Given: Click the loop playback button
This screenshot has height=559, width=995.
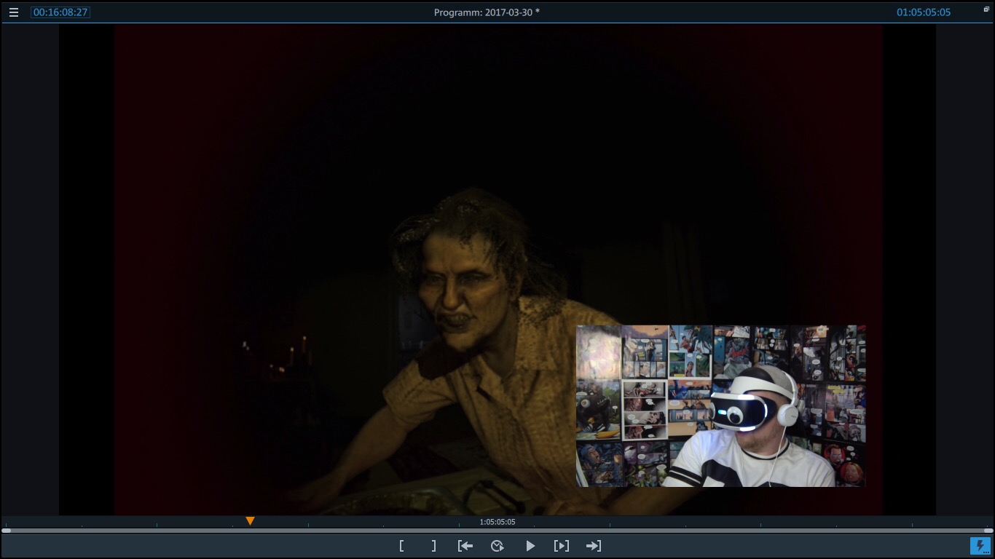Looking at the screenshot, I should [497, 546].
